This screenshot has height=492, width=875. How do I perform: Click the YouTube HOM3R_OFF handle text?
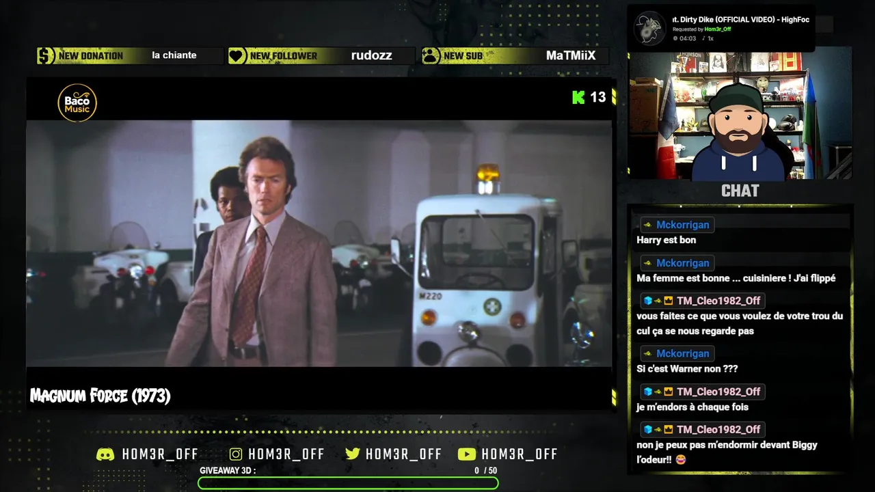(520, 454)
